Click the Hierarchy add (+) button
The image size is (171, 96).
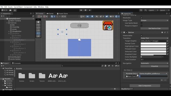tap(2, 16)
